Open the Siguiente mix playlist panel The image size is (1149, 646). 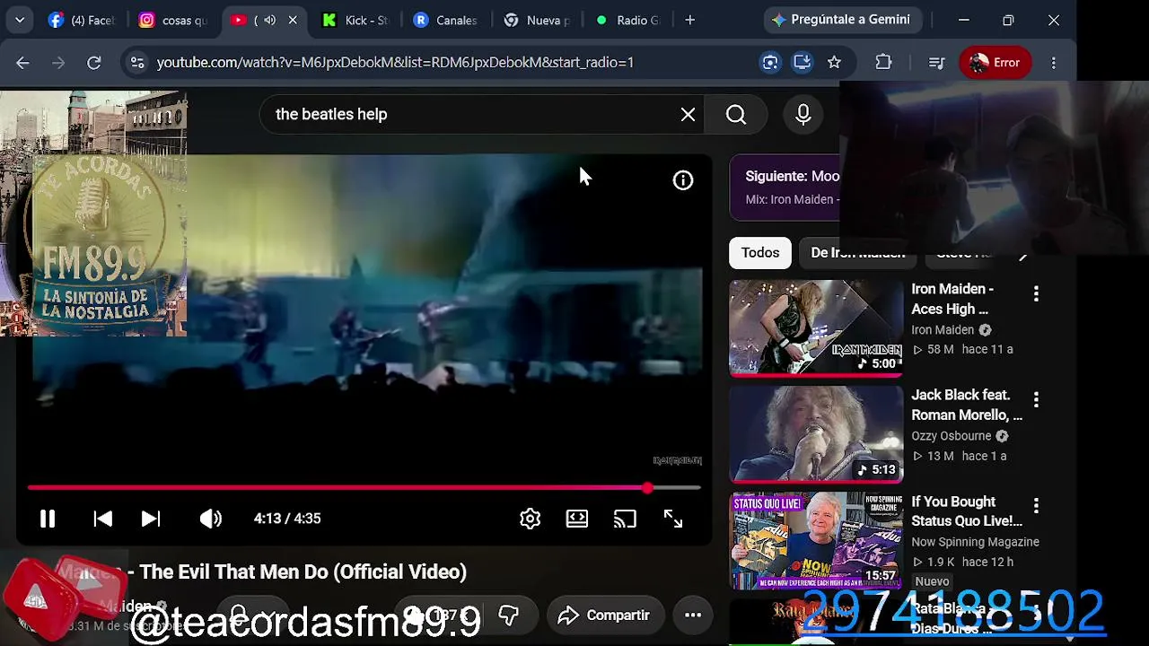(x=785, y=188)
